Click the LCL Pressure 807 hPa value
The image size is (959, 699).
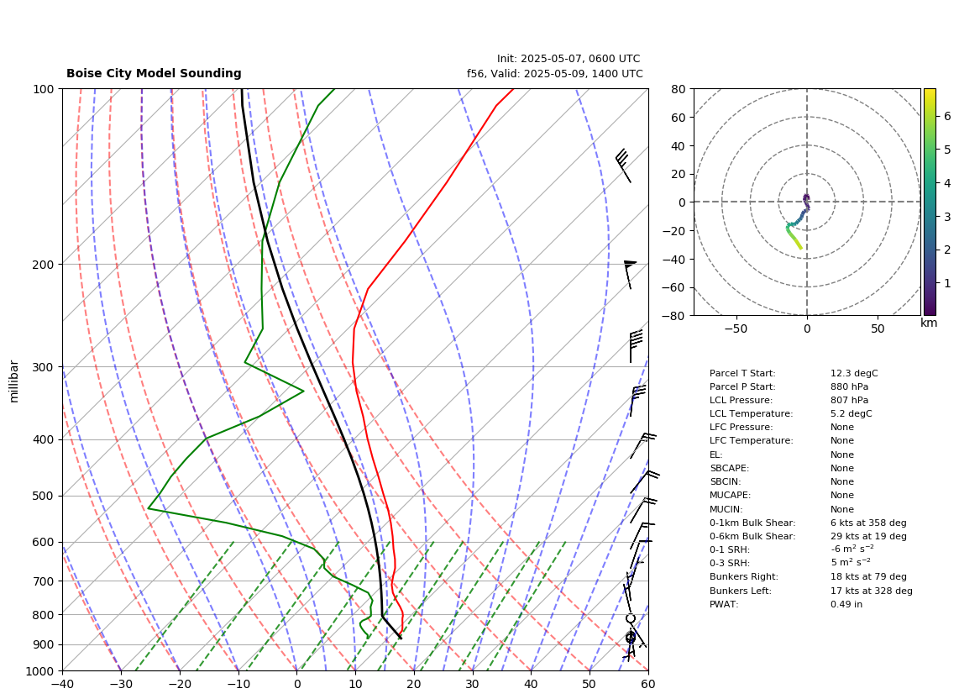point(850,400)
